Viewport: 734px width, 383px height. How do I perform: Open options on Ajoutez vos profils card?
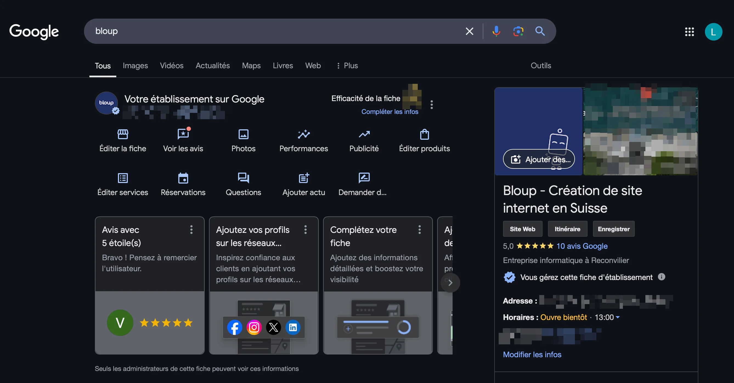305,229
